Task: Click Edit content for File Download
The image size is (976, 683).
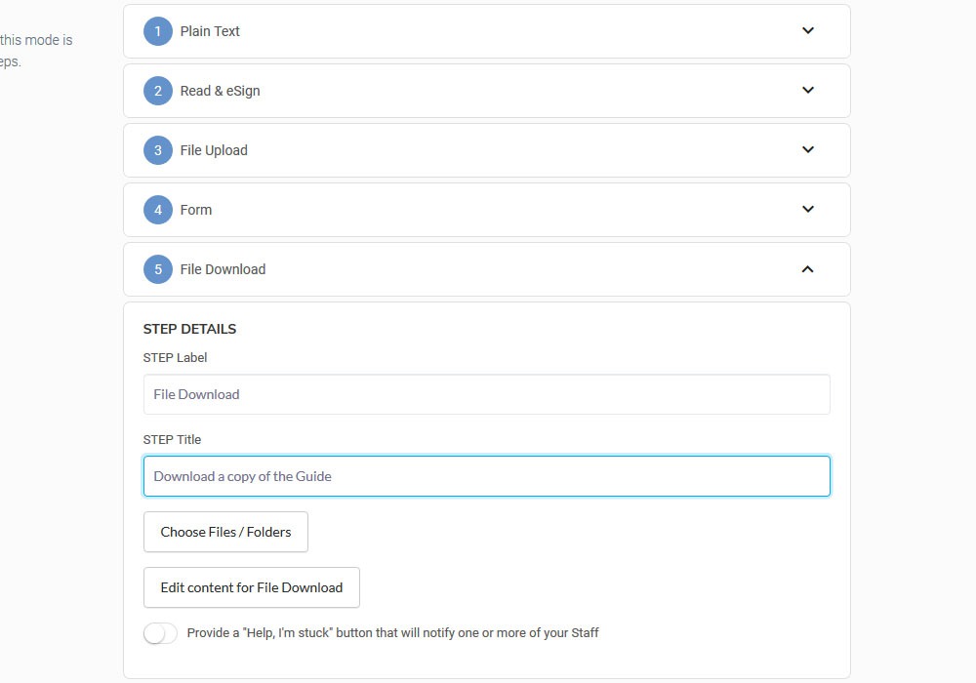Action: (251, 587)
